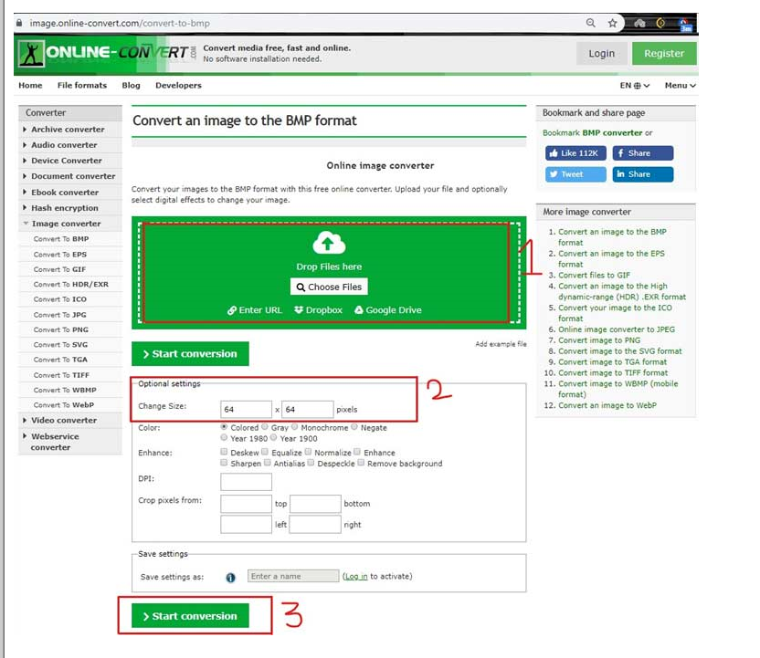
Task: Open Convert To PNG in sidebar
Action: 61,329
